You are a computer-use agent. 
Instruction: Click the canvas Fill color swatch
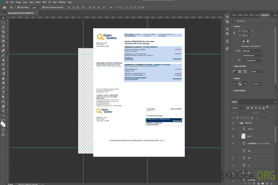[243, 60]
